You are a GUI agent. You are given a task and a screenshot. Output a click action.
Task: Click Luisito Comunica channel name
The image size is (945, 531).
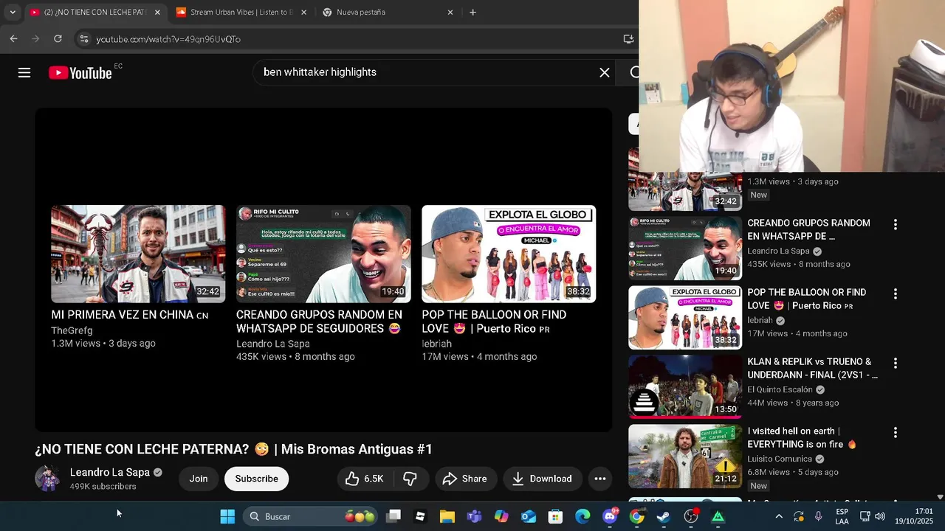click(x=779, y=459)
